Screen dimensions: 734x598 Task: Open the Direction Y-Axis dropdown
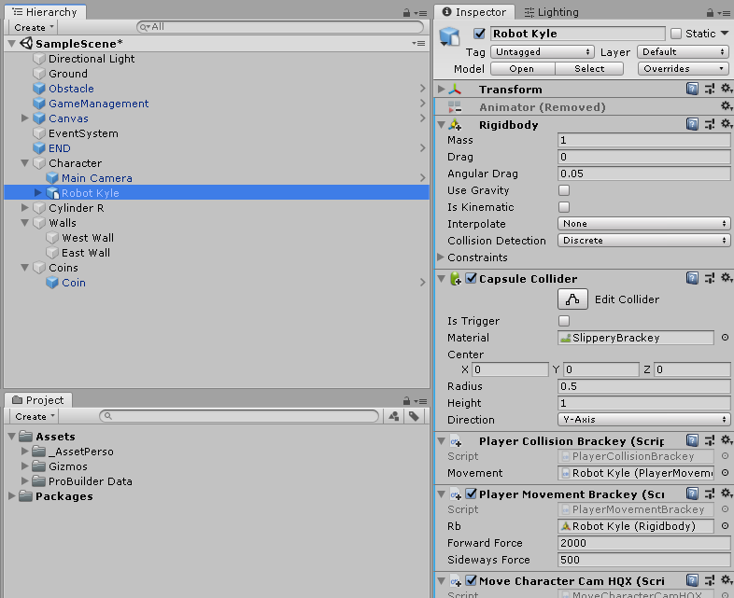[x=643, y=420]
